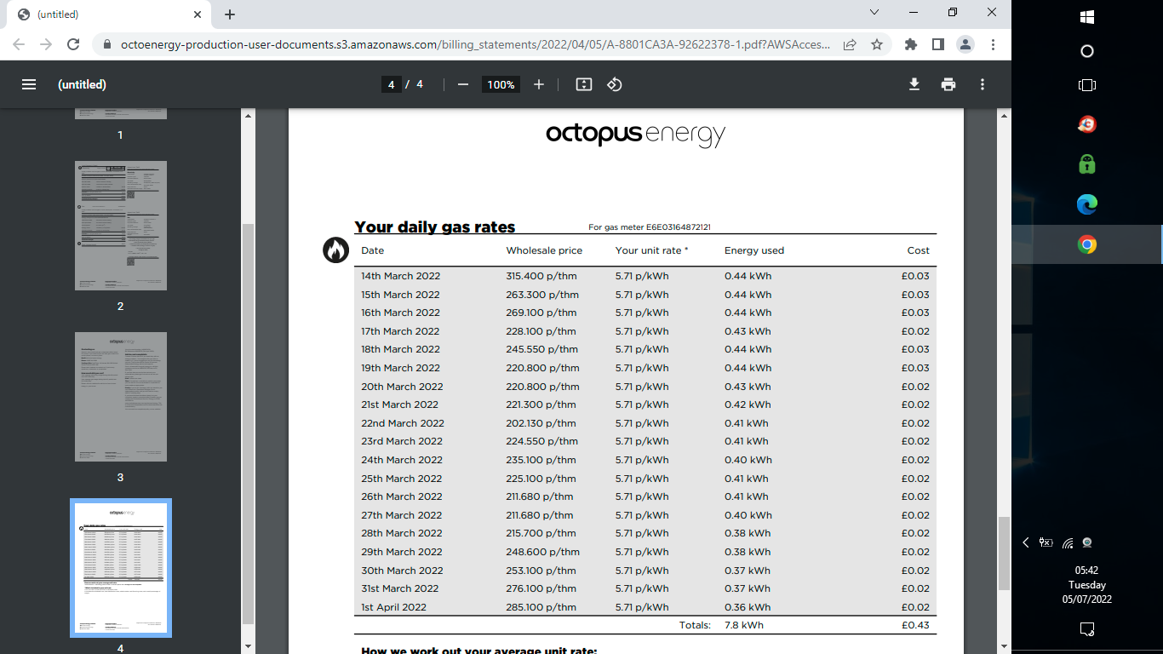Reload the current page

[x=73, y=44]
